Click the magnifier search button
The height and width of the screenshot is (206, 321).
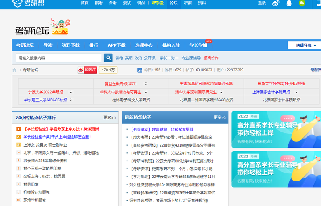(x=108, y=58)
